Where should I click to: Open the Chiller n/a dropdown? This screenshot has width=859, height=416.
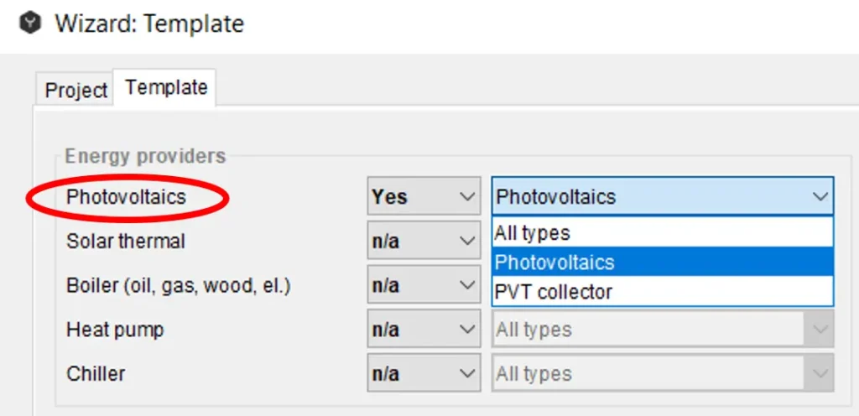[x=424, y=374]
